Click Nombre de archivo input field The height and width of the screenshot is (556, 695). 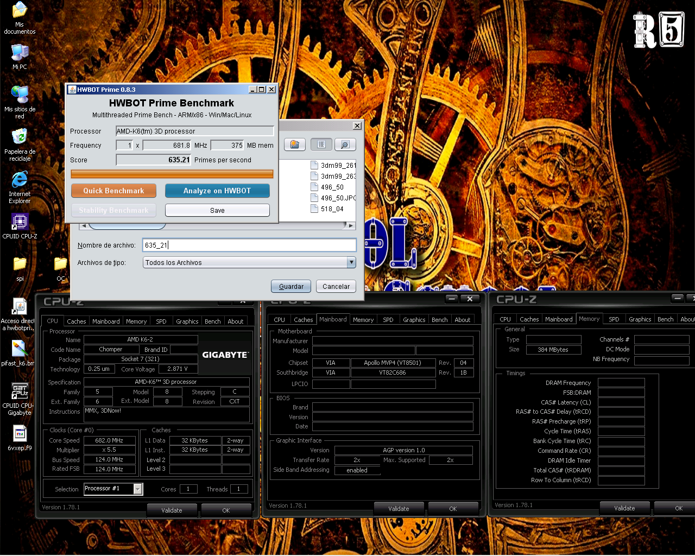coord(249,245)
